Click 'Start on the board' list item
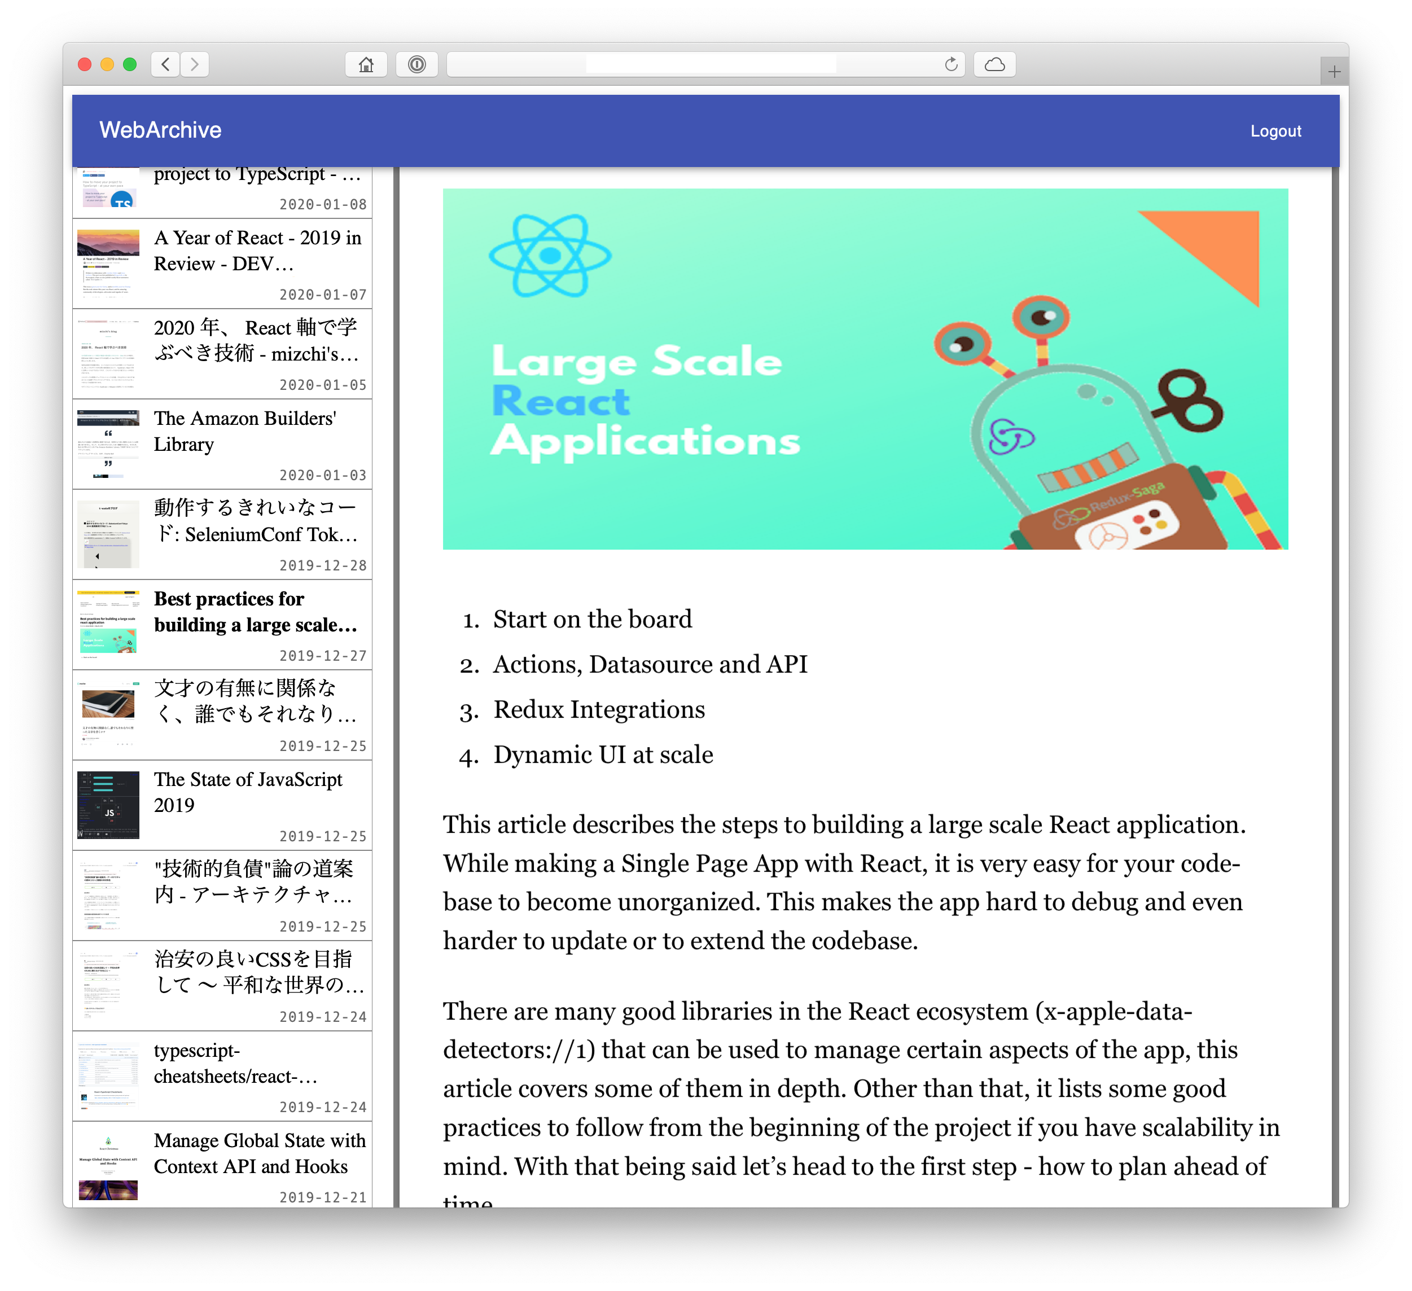This screenshot has width=1412, height=1291. [593, 619]
